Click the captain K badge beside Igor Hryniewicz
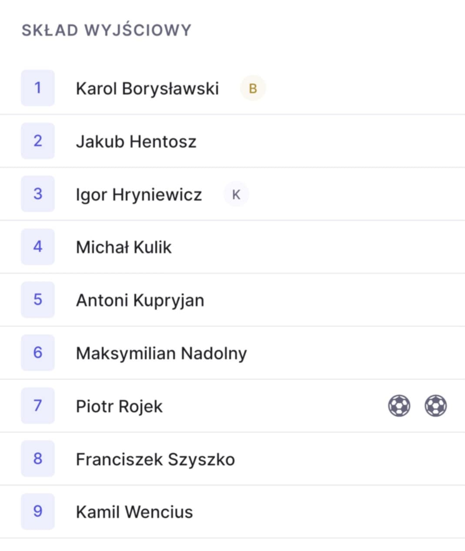Image resolution: width=465 pixels, height=551 pixels. pos(236,194)
